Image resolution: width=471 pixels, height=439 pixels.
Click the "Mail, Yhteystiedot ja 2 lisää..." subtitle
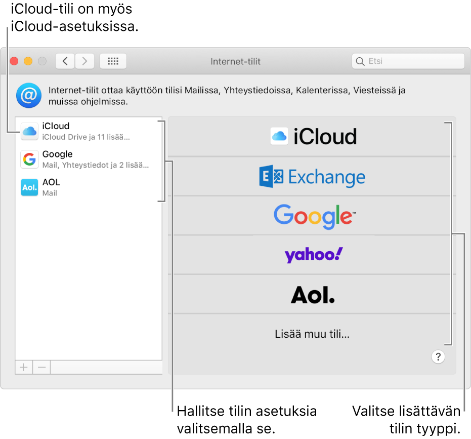coord(96,165)
